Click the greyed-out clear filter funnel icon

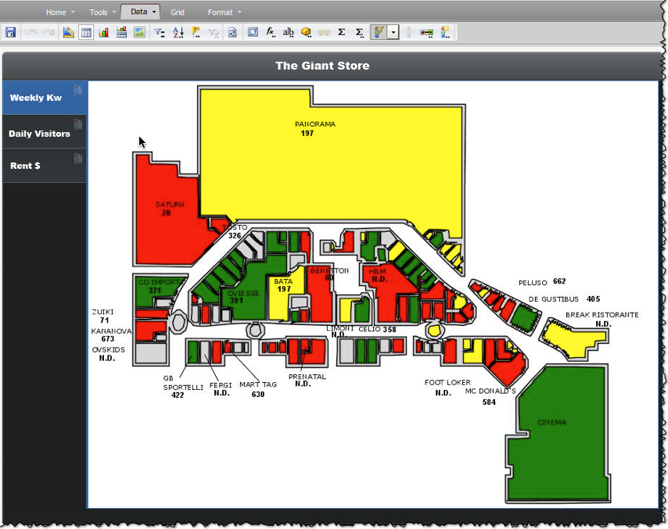point(214,32)
